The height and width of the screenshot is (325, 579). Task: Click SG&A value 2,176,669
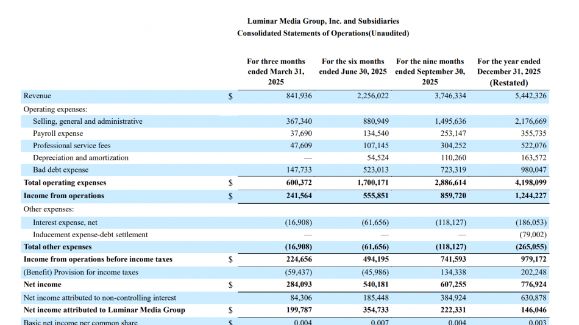[x=531, y=121]
